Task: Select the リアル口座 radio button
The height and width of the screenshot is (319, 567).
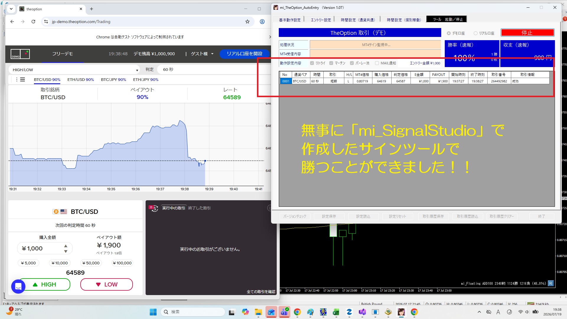Action: tap(475, 33)
